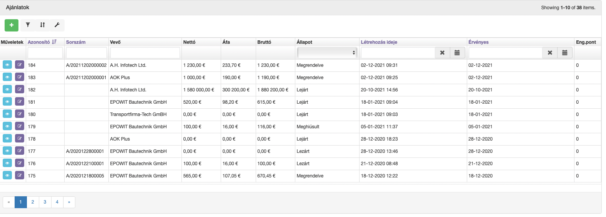This screenshot has width=606, height=217.
Task: Edit offer 179 with the pencil icon
Action: click(20, 126)
